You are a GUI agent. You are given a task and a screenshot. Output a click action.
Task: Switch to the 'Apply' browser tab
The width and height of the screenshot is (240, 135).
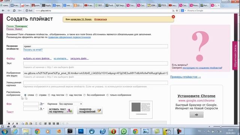click(x=46, y=6)
